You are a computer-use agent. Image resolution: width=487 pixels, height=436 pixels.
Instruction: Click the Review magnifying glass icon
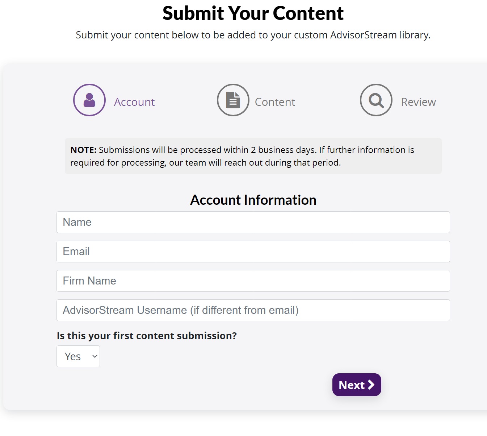[x=376, y=100]
